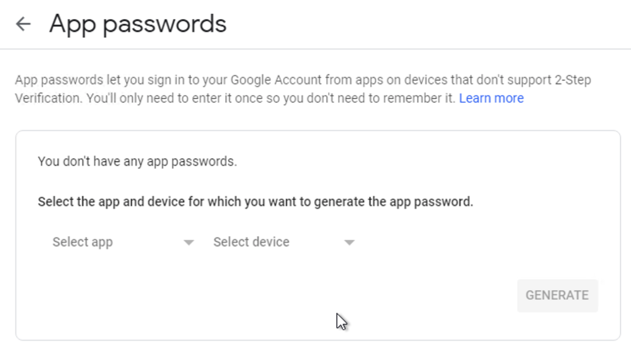This screenshot has height=351, width=631.
Task: Click the word "App" in the page title
Action: coord(72,24)
